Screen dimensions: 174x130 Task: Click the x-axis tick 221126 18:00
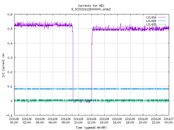coord(130,121)
